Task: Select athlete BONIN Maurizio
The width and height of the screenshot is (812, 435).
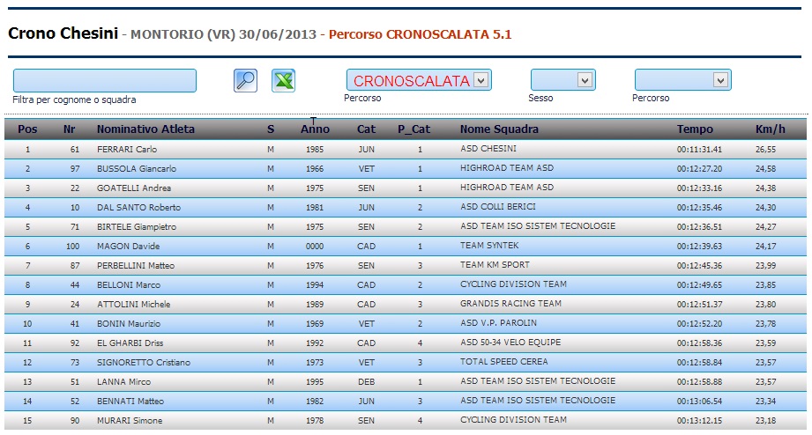Action: [x=129, y=324]
